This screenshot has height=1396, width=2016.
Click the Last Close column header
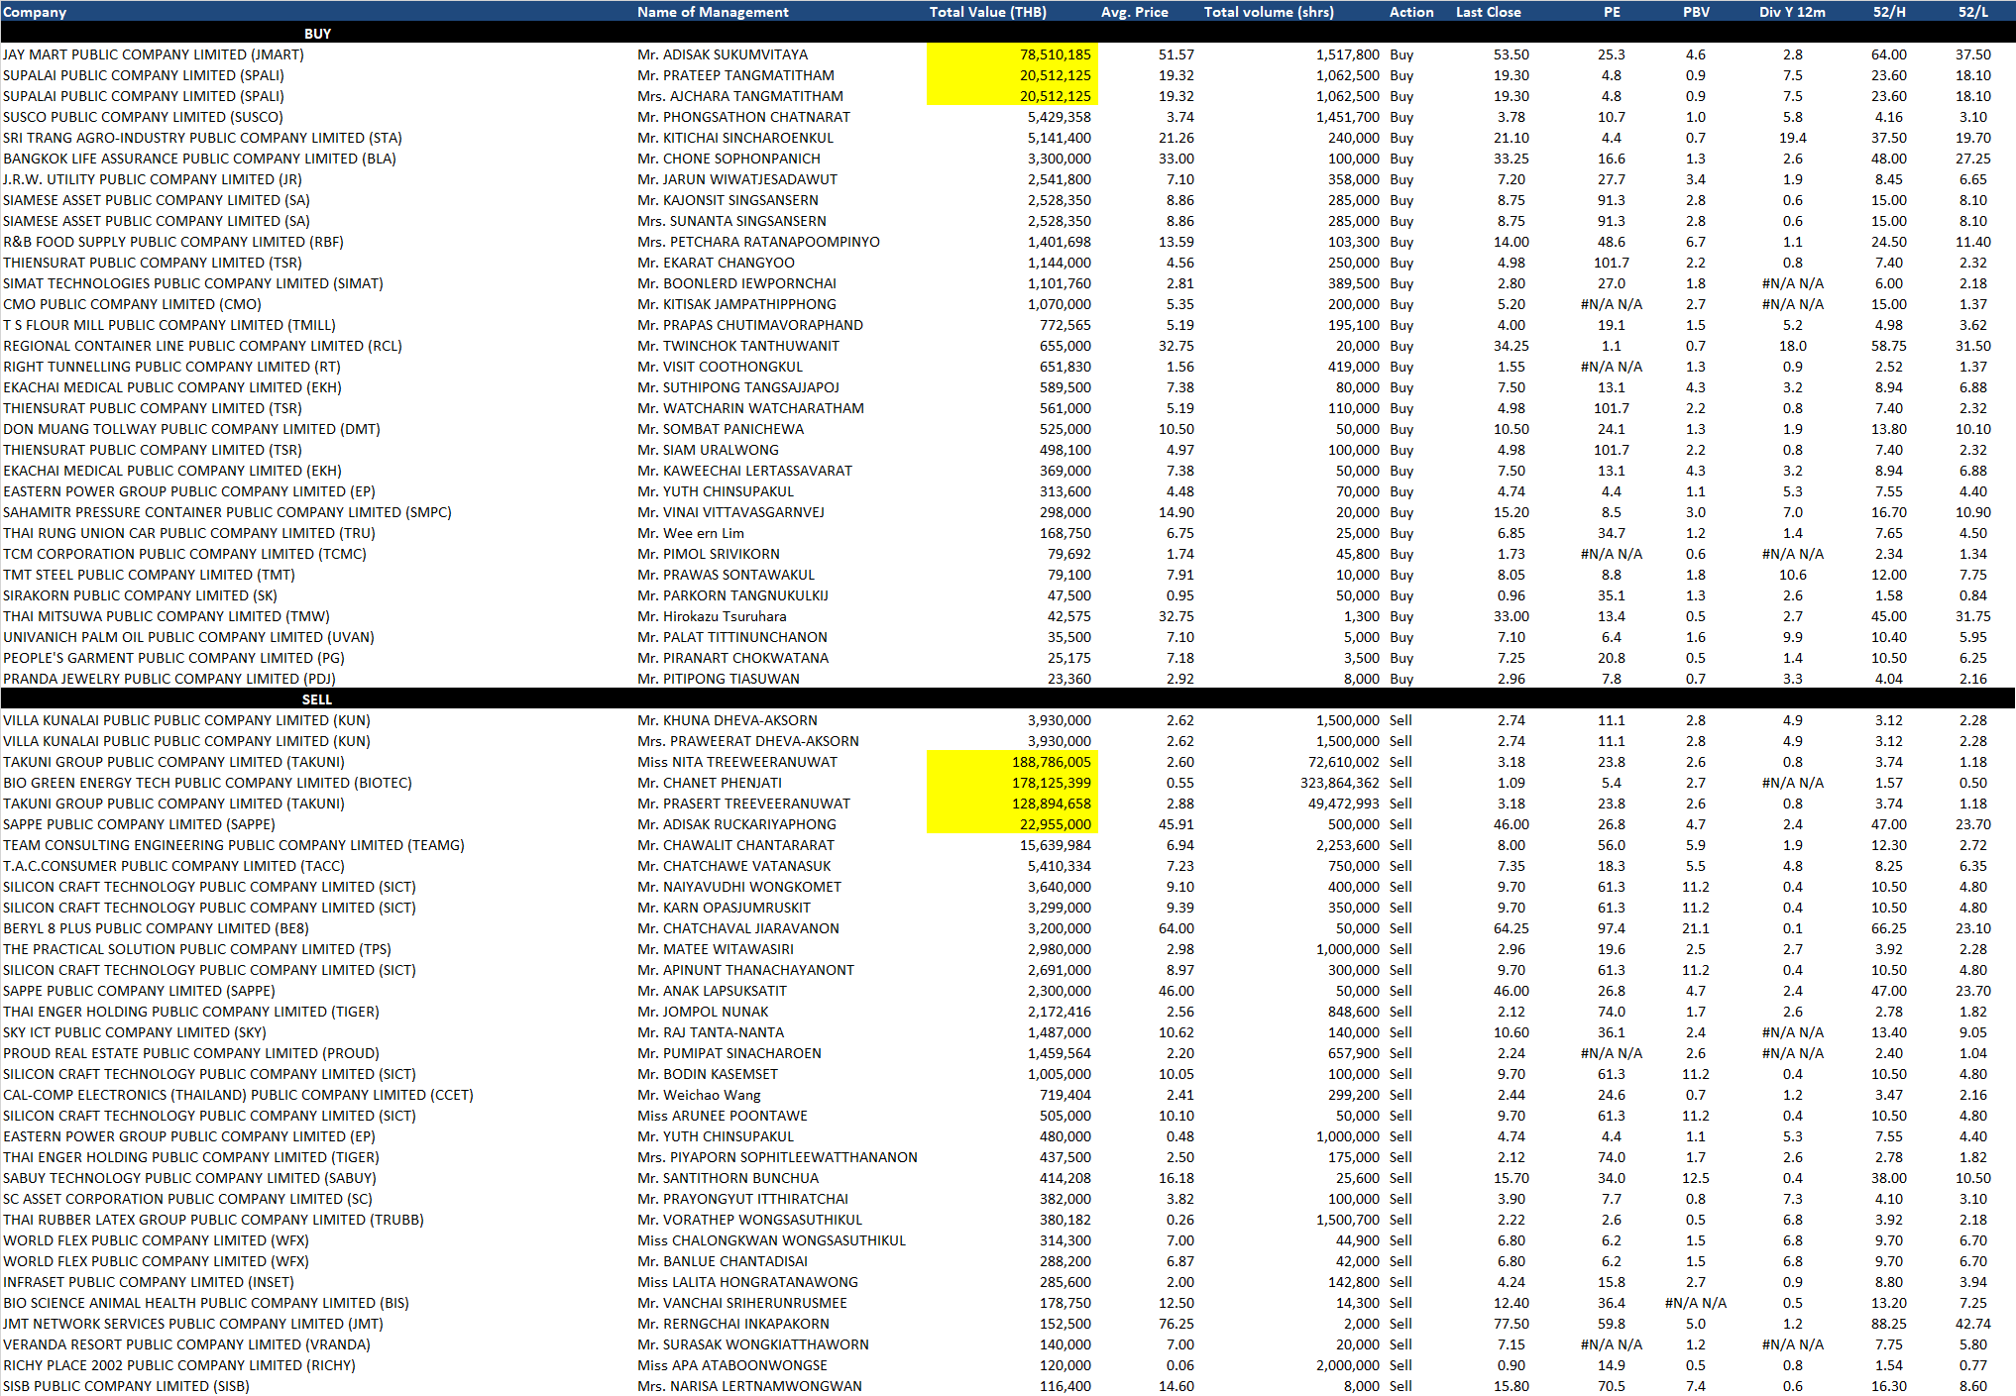click(1488, 12)
